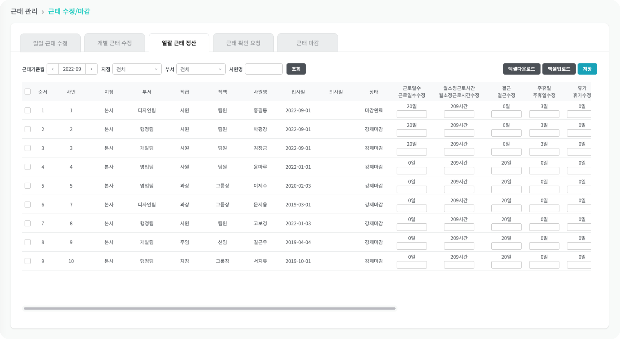Go to previous month arrow
The image size is (620, 339).
(53, 69)
